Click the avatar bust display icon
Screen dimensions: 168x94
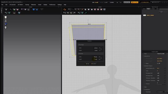tap(6, 21)
